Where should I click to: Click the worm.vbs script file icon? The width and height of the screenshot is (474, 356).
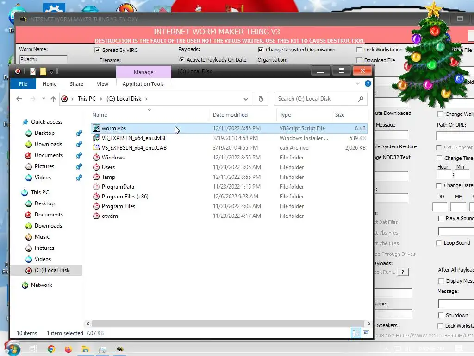96,128
